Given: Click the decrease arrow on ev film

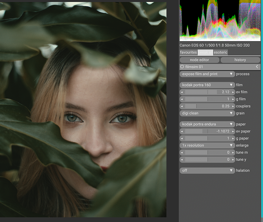Looking at the screenshot, I should click(182, 92).
